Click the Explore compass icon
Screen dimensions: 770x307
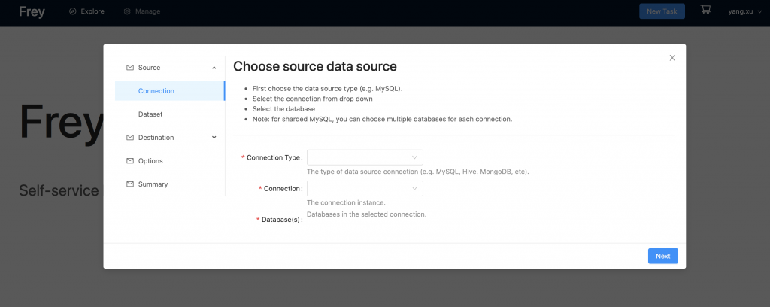73,11
